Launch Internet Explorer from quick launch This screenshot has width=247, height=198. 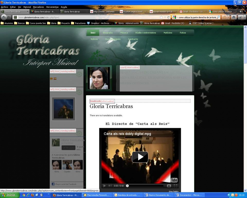[x=28, y=195]
